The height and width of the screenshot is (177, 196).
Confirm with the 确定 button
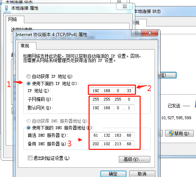coord(113,174)
